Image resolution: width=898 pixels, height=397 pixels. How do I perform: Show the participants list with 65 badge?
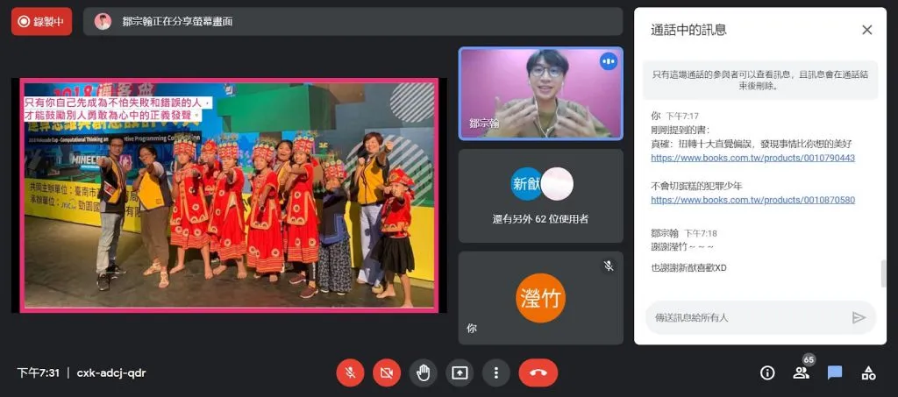[x=801, y=372]
